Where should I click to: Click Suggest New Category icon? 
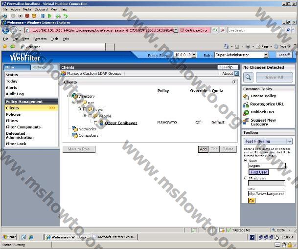click(246, 122)
